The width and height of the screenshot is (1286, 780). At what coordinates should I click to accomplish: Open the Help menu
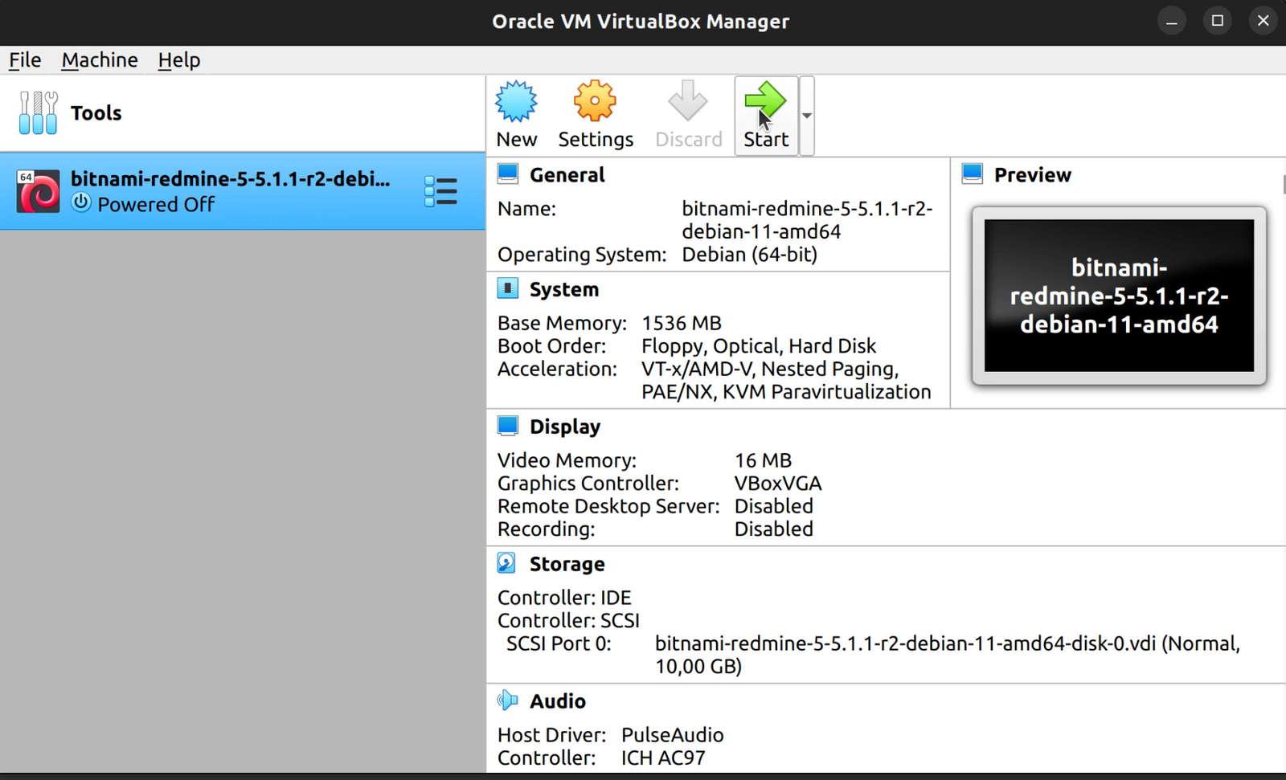(x=178, y=59)
